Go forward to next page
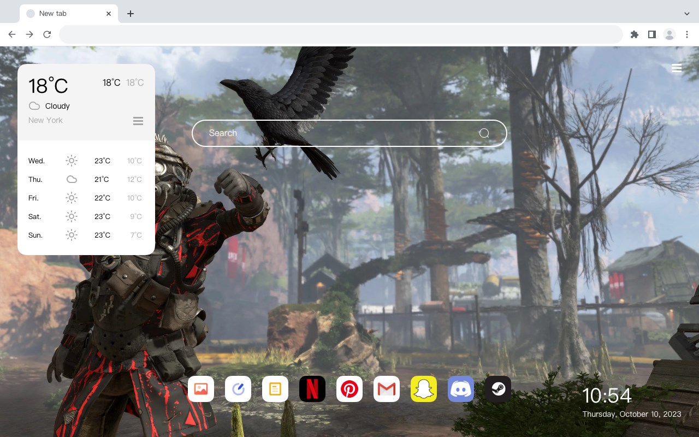699x437 pixels. click(x=29, y=34)
